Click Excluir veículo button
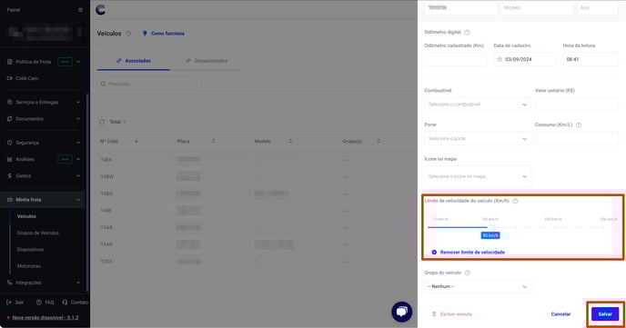This screenshot has width=626, height=328. [452, 314]
